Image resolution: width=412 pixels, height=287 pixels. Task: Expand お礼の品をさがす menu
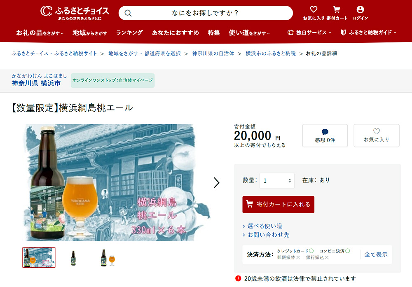pyautogui.click(x=40, y=33)
